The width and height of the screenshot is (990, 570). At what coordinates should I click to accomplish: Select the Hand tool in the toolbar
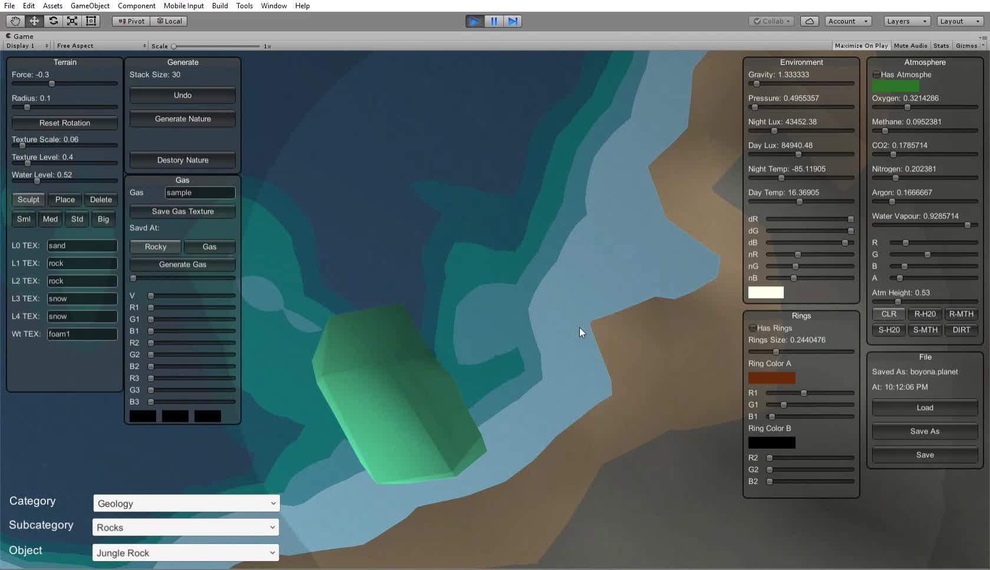[15, 21]
